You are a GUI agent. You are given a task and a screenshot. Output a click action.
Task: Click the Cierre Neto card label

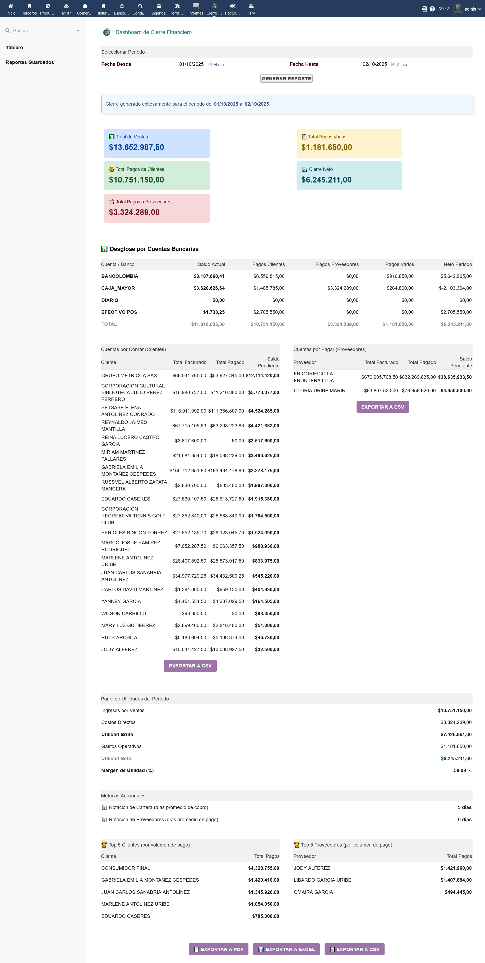321,169
